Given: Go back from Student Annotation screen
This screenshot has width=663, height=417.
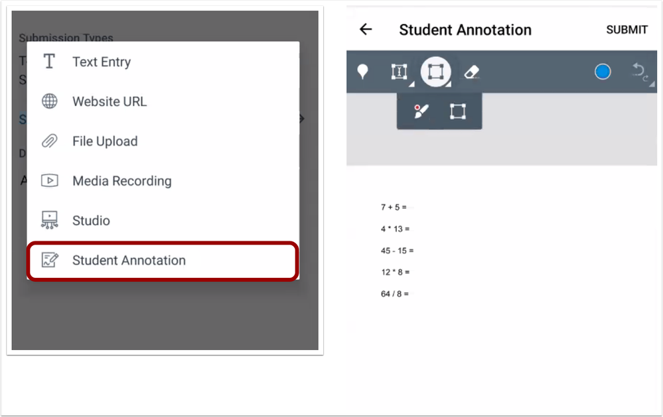Looking at the screenshot, I should (x=366, y=29).
